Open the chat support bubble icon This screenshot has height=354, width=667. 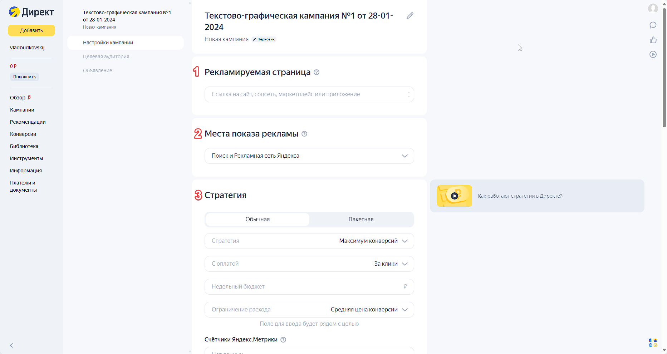[653, 25]
